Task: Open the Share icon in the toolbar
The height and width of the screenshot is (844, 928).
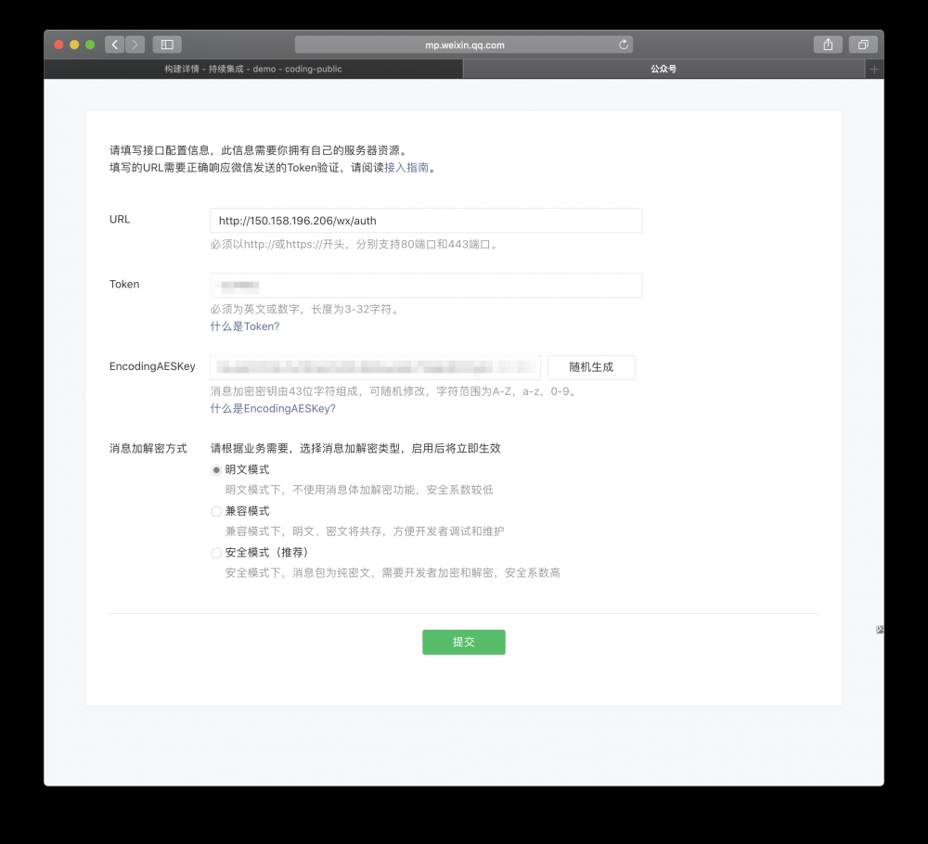Action: (x=827, y=44)
